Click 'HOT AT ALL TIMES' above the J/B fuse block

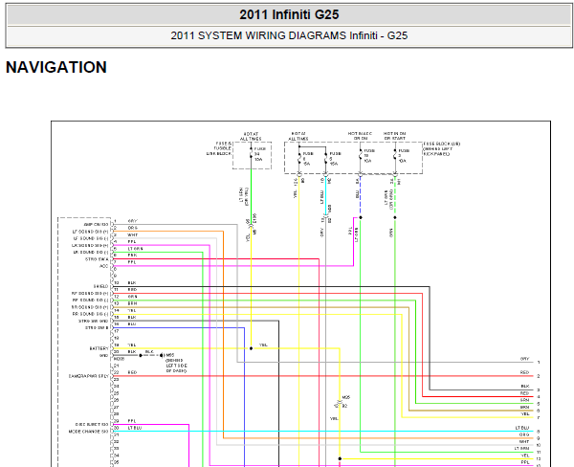pyautogui.click(x=298, y=136)
